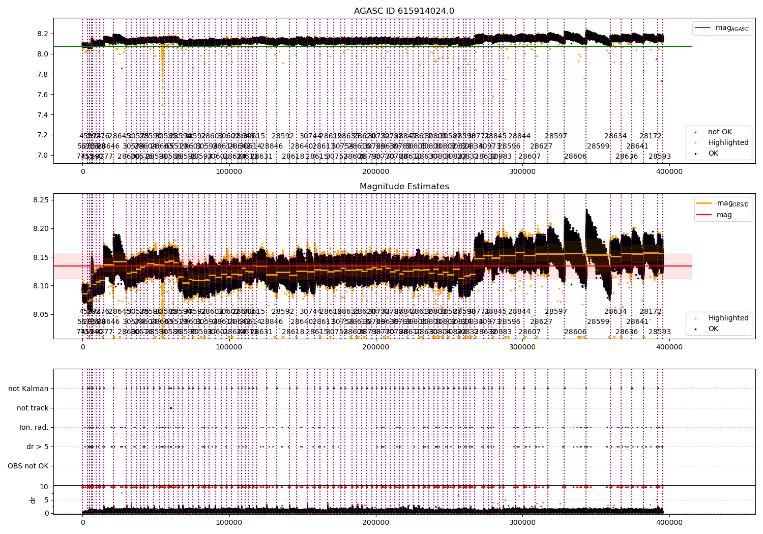763x534 pixels.
Task: Click obsid label 28172 in Magnitude Estimates plot
Action: [651, 312]
